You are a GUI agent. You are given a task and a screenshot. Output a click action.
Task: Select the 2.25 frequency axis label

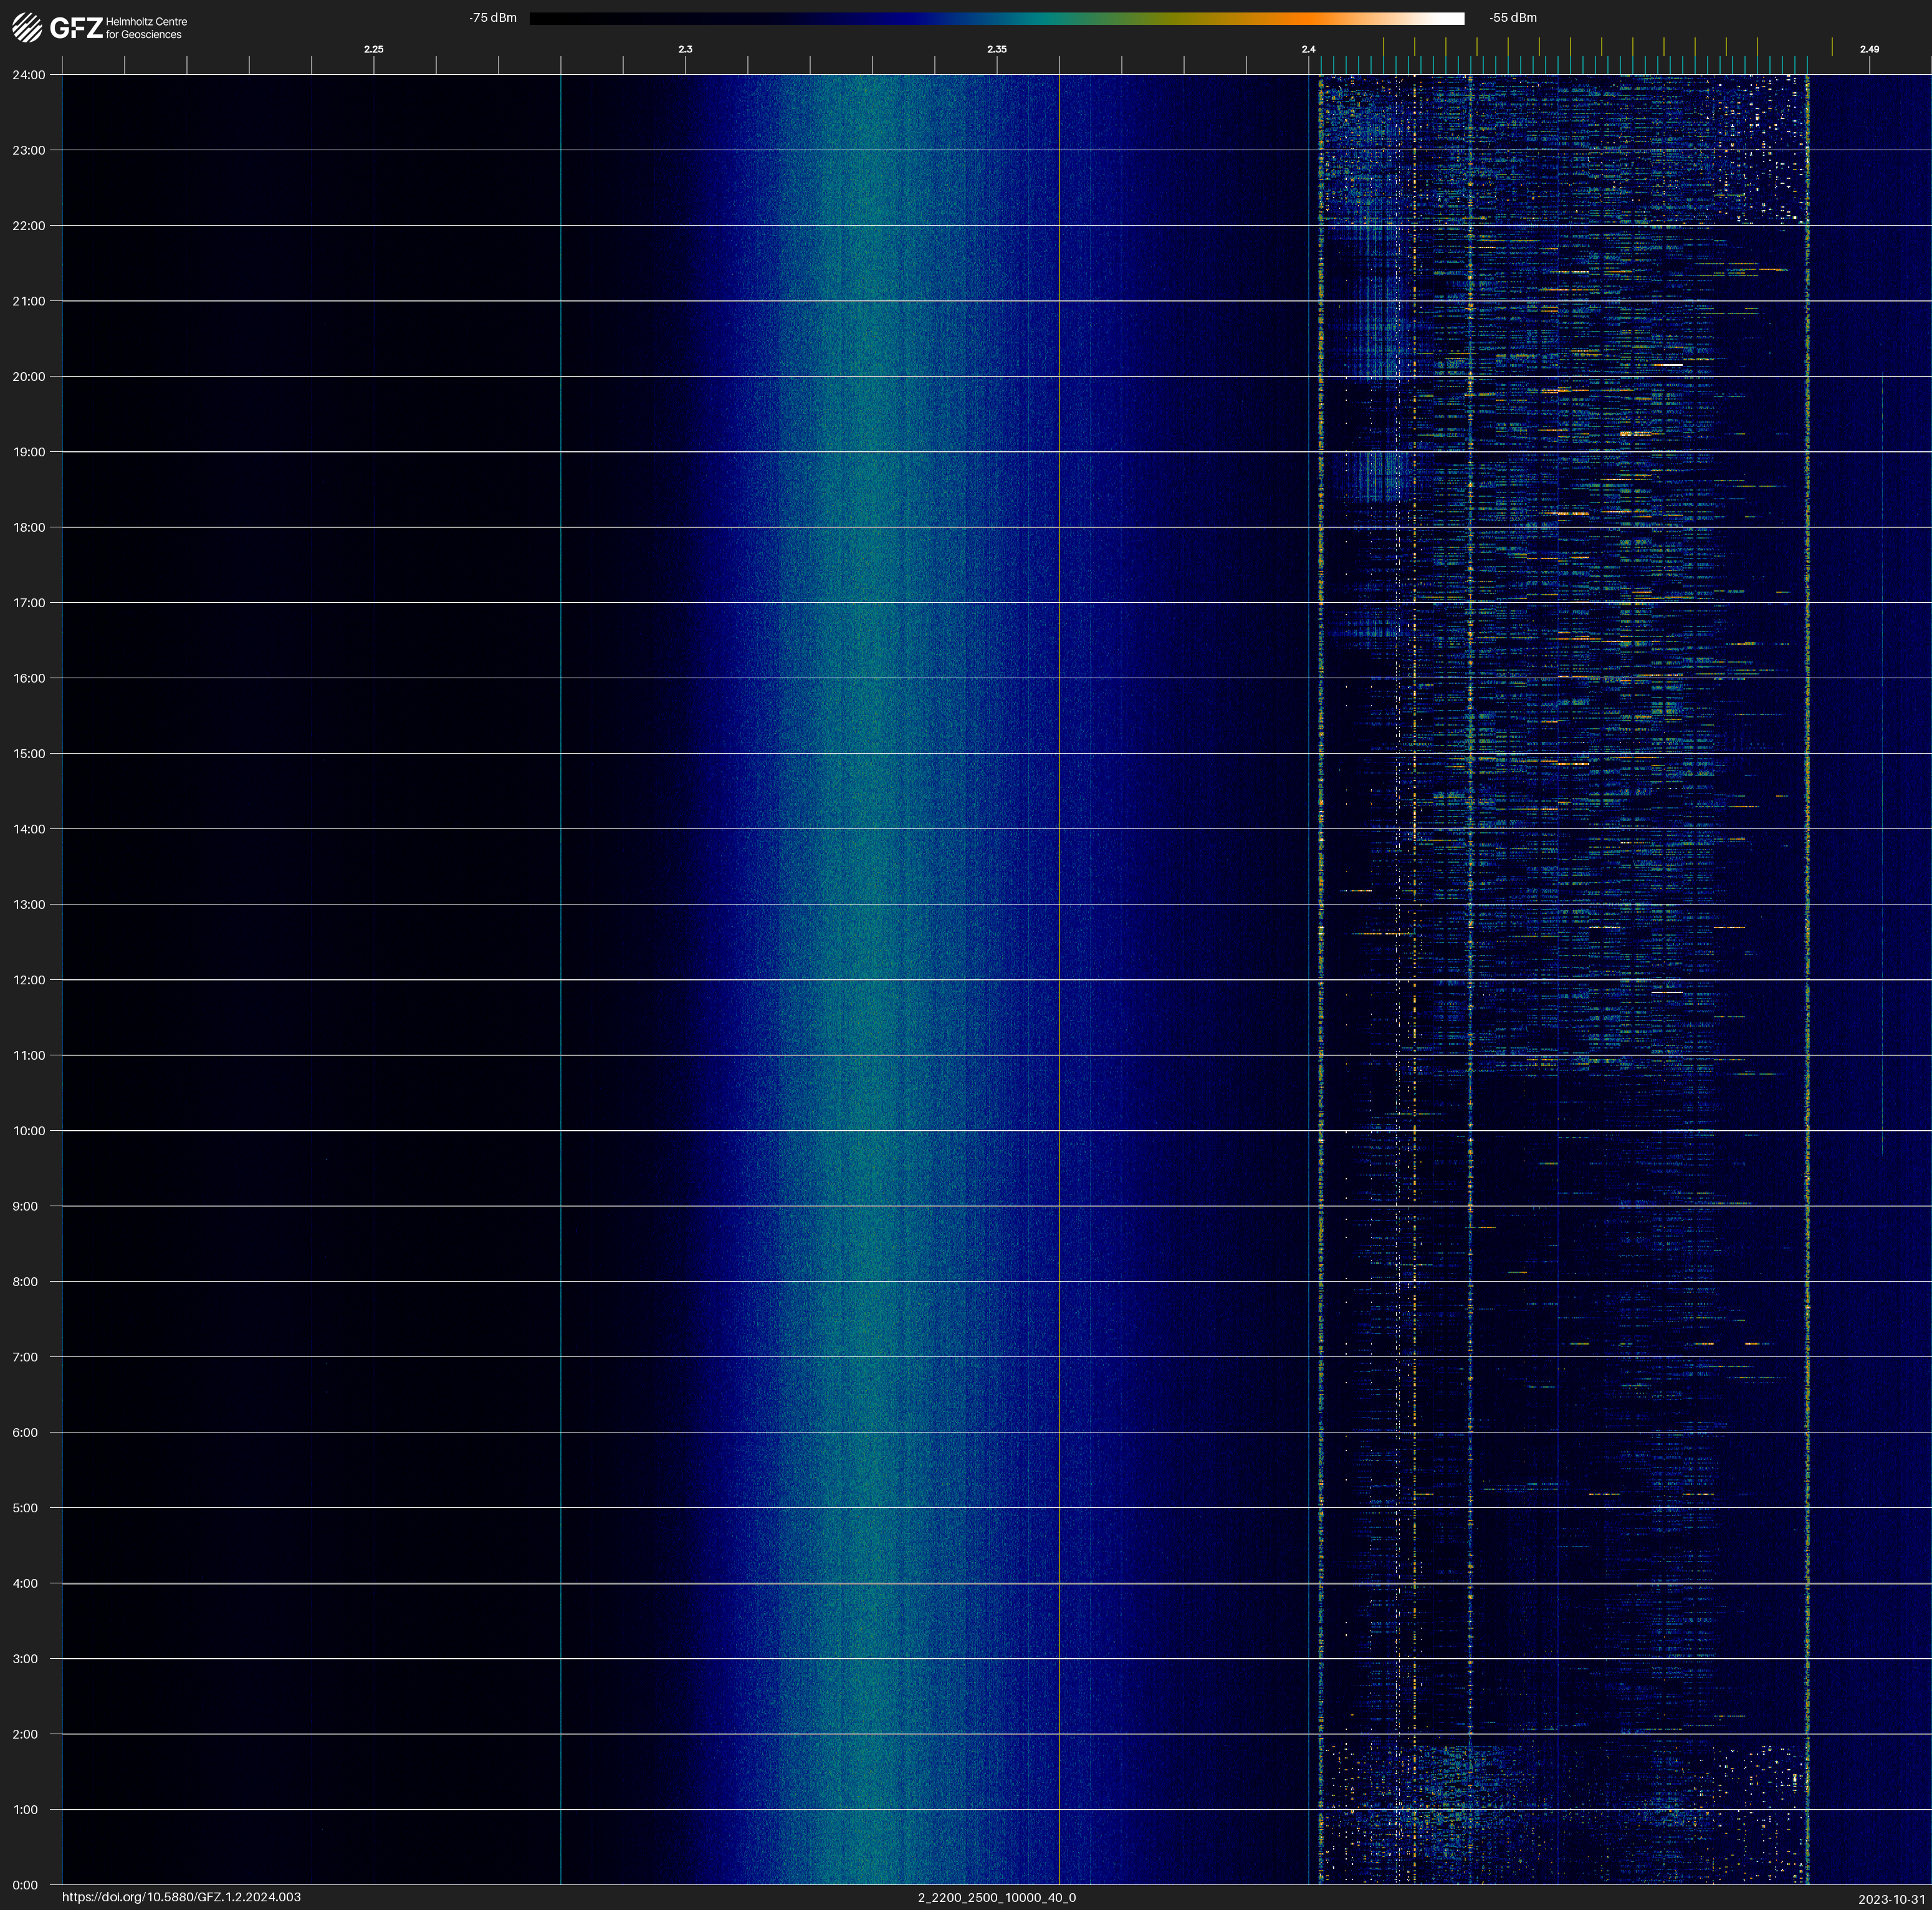373,49
